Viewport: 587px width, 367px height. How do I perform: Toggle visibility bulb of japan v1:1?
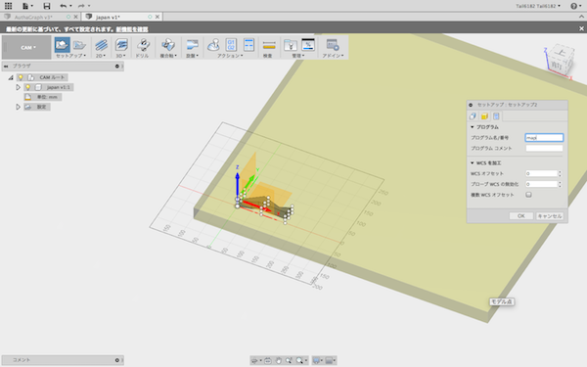(27, 87)
